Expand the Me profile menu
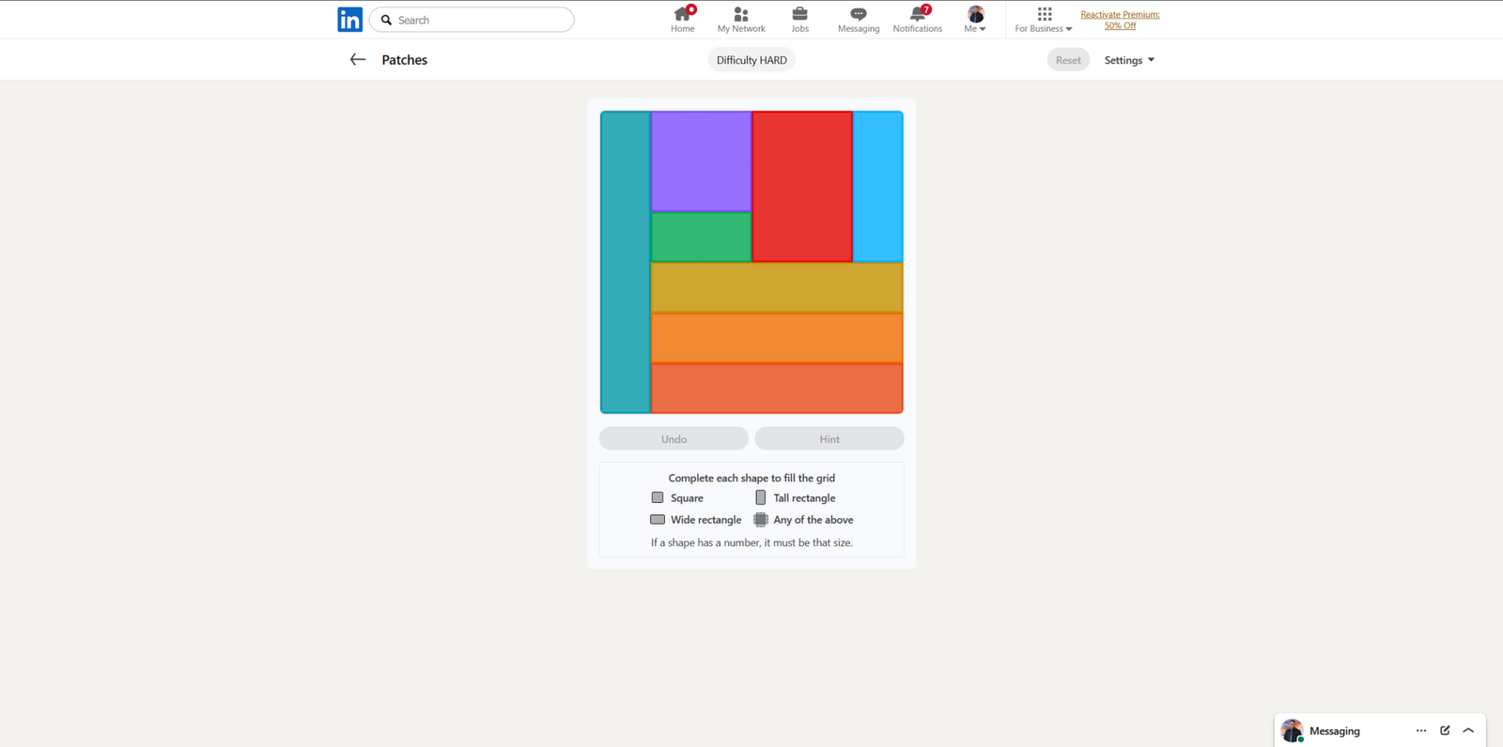 [x=975, y=19]
